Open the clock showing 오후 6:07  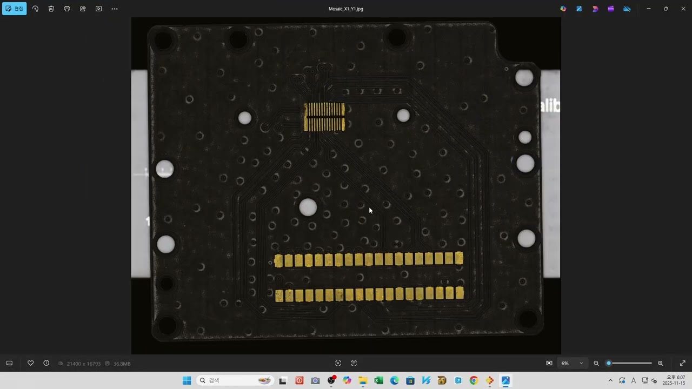coord(675,380)
